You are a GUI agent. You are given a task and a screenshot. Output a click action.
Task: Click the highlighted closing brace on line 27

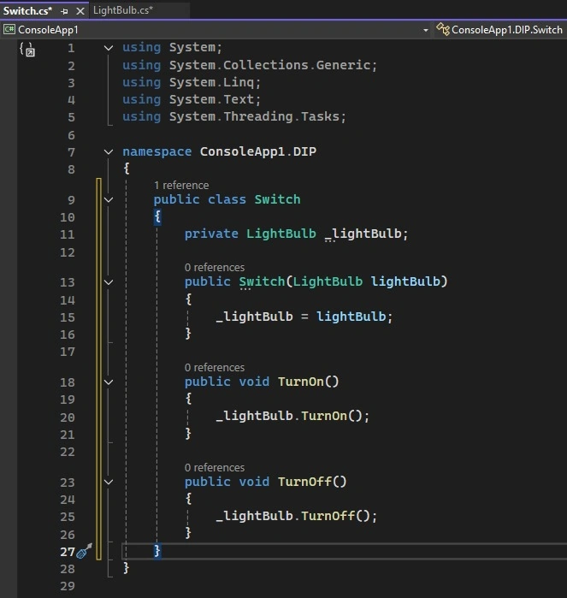pyautogui.click(x=157, y=550)
